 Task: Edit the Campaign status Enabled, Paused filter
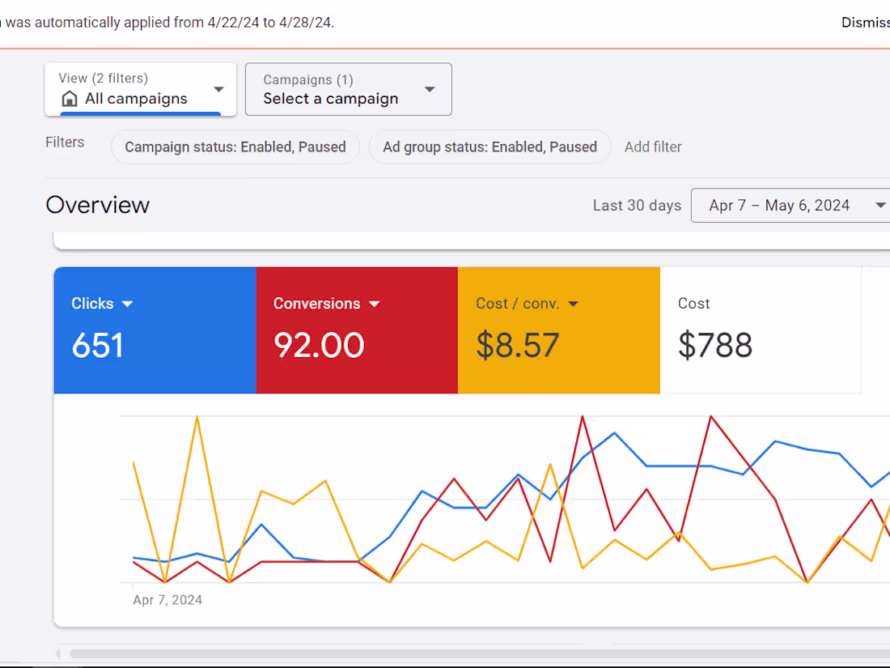click(x=235, y=147)
